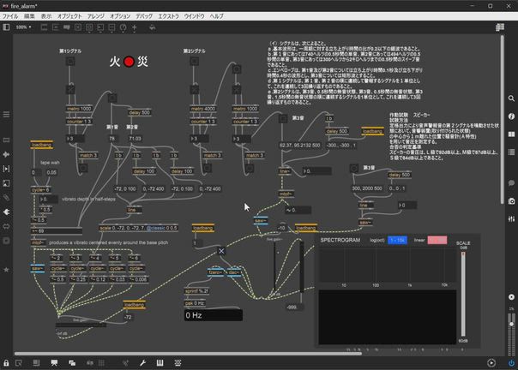The width and height of the screenshot is (518, 370).
Task: Adjust the SCALE vertical slider in spectrogram
Action: (x=463, y=295)
